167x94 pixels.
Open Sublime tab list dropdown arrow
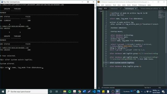pos(165,8)
